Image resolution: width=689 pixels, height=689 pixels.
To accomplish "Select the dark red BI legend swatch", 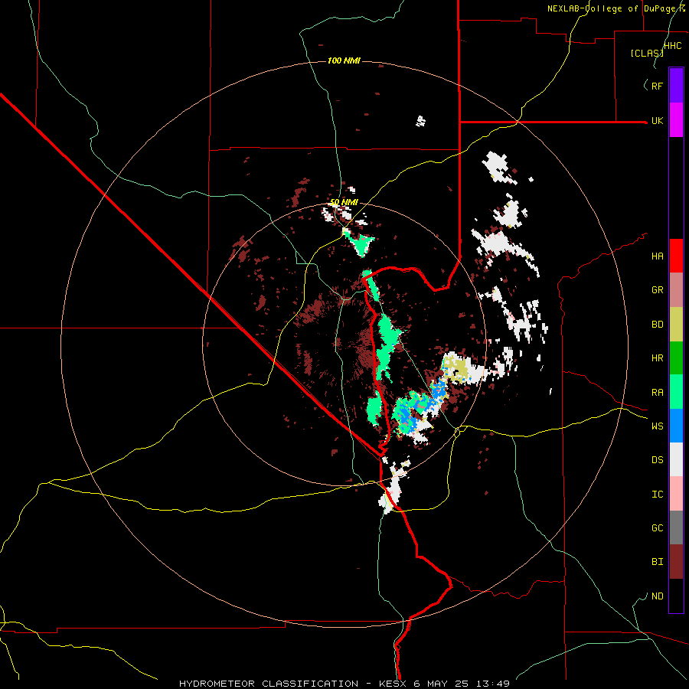I will click(676, 562).
